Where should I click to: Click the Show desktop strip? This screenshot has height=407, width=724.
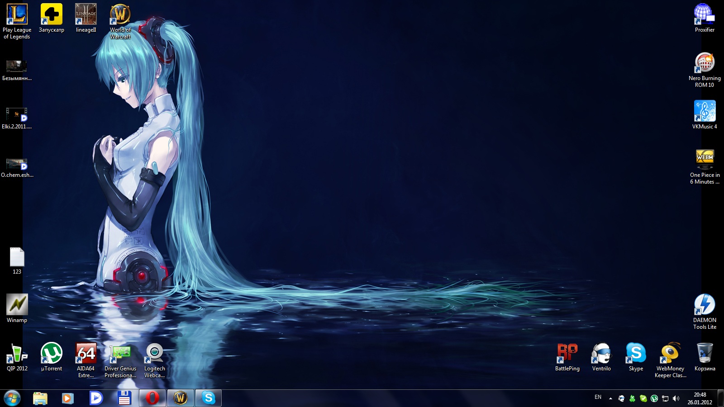(720, 398)
